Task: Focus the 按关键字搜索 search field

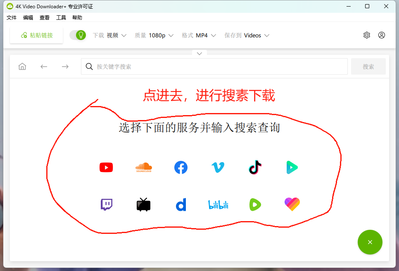Action: coord(214,66)
